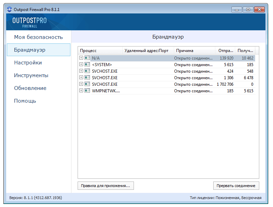Click the received value 185 in <SYSTEM> row
The height and width of the screenshot is (207, 273).
pos(250,65)
